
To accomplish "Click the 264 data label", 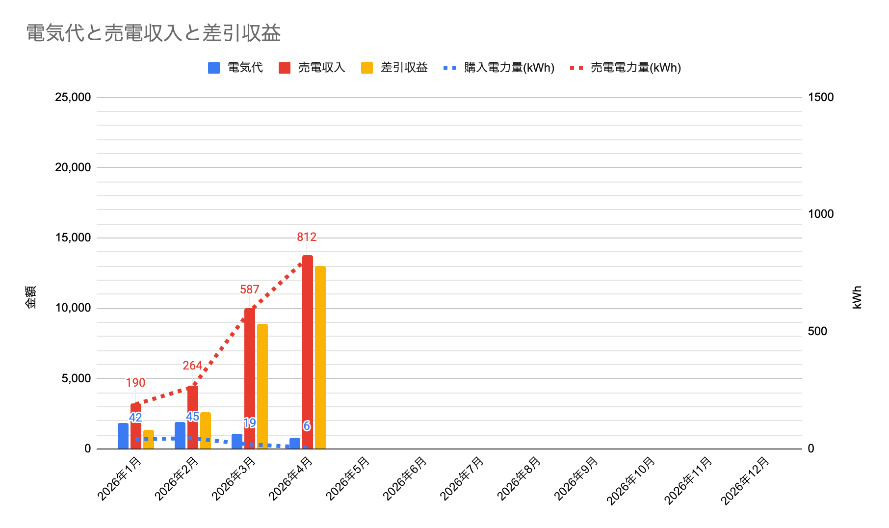I will [192, 366].
